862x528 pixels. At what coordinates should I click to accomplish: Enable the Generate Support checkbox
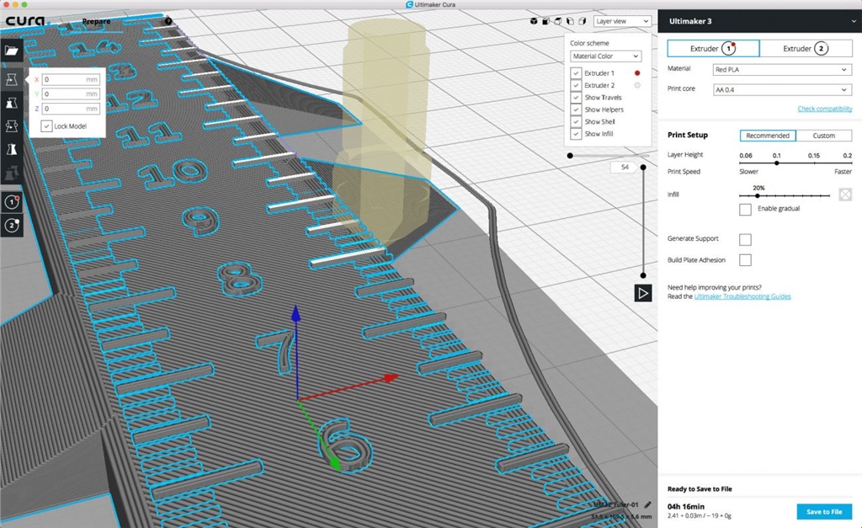(745, 239)
